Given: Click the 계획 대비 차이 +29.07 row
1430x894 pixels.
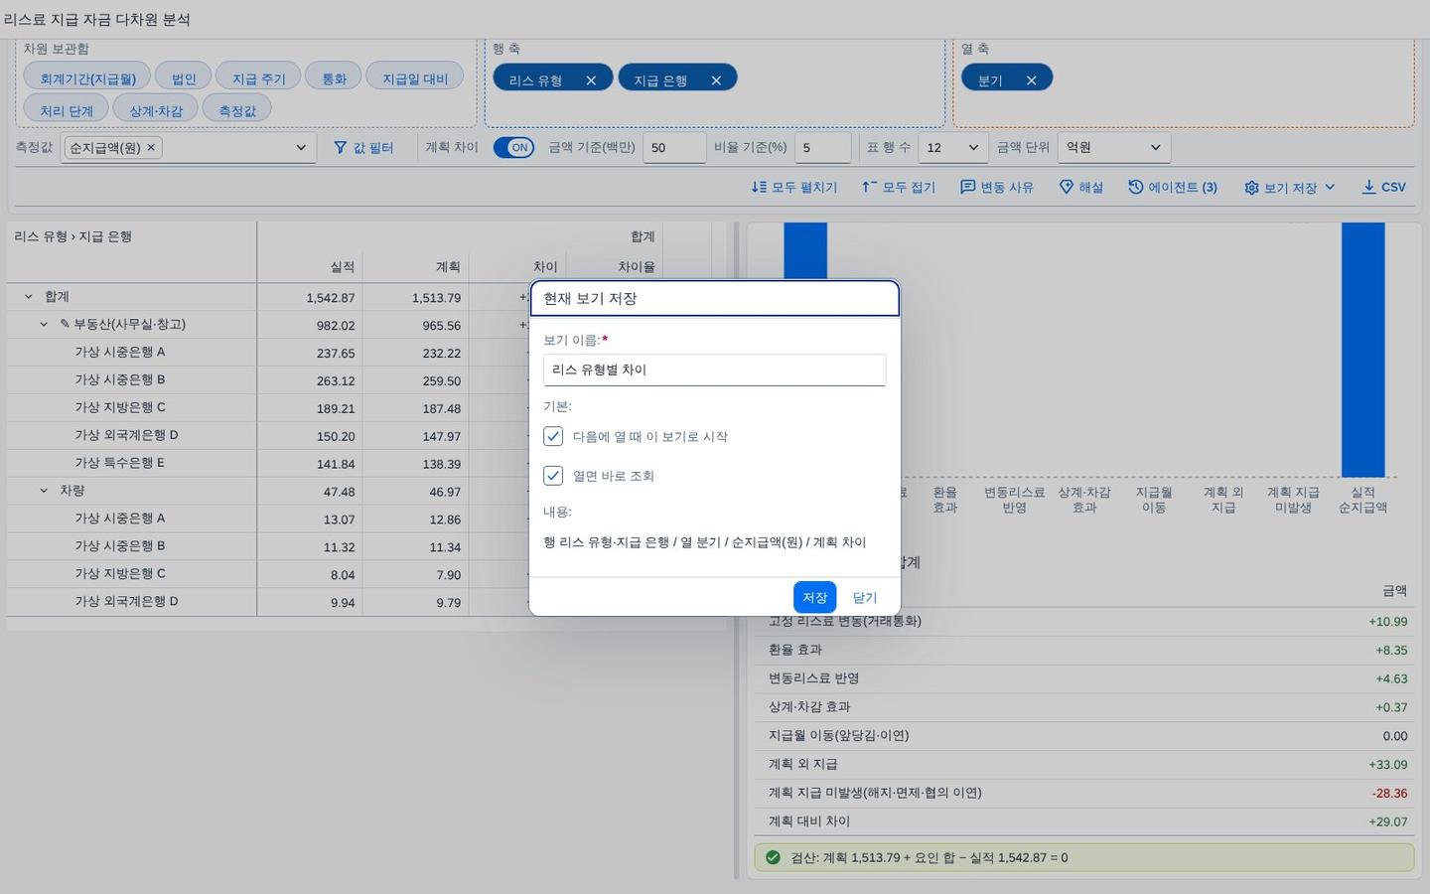Looking at the screenshot, I should (1084, 821).
